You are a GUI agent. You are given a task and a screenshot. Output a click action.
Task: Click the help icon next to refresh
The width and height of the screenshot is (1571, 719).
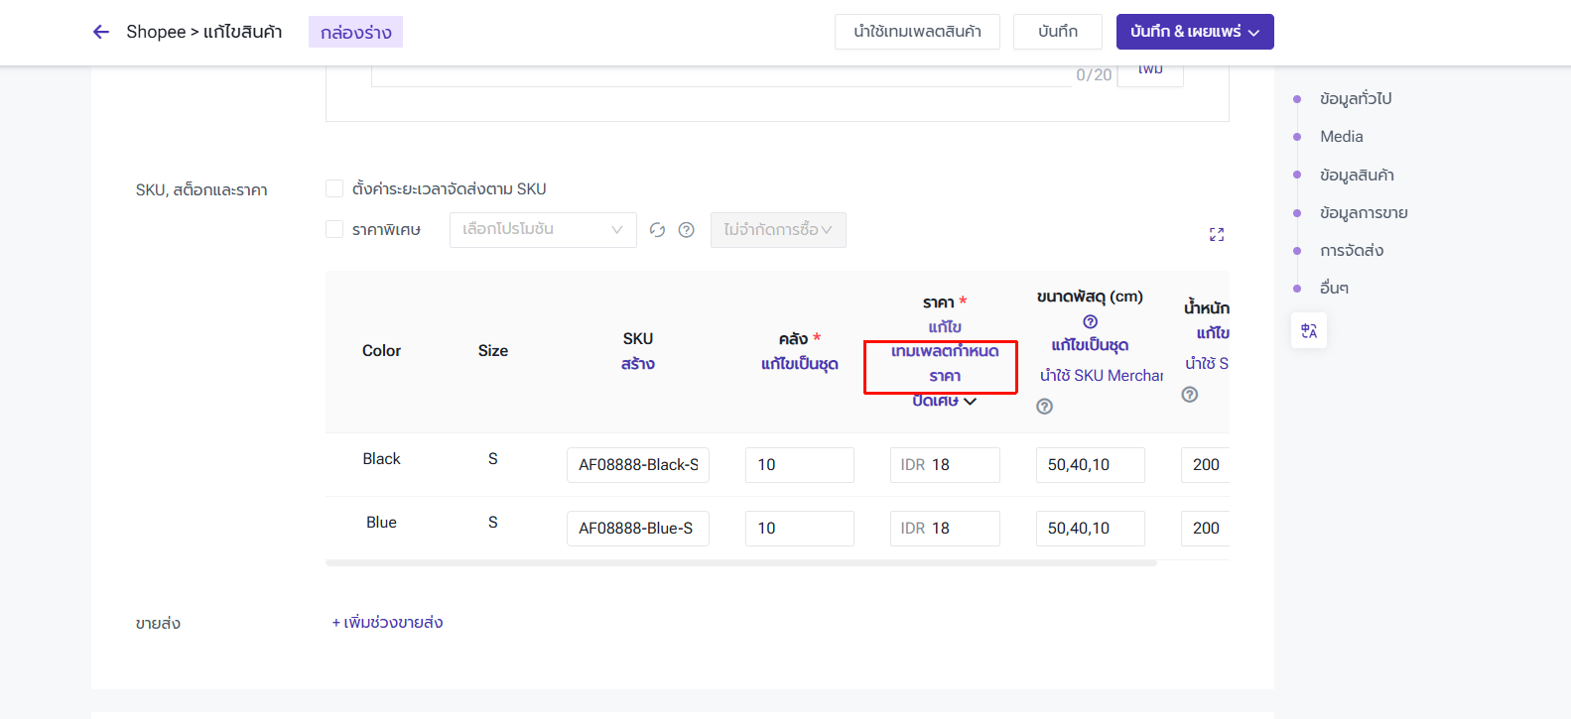[686, 230]
